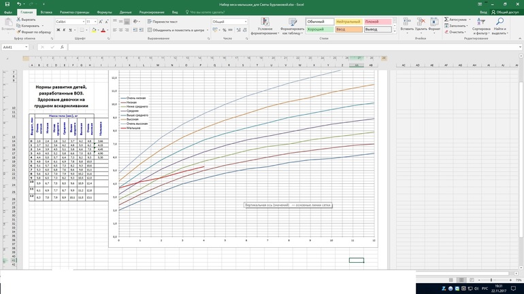Apply the fill color bucket icon
The image size is (524, 294).
coord(94,30)
